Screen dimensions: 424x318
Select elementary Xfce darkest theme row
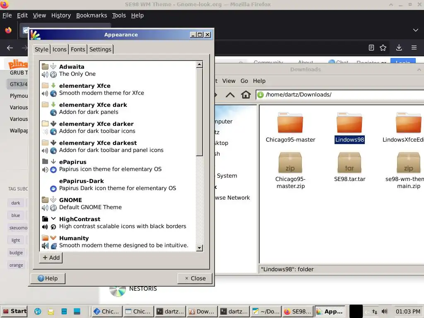pos(118,146)
